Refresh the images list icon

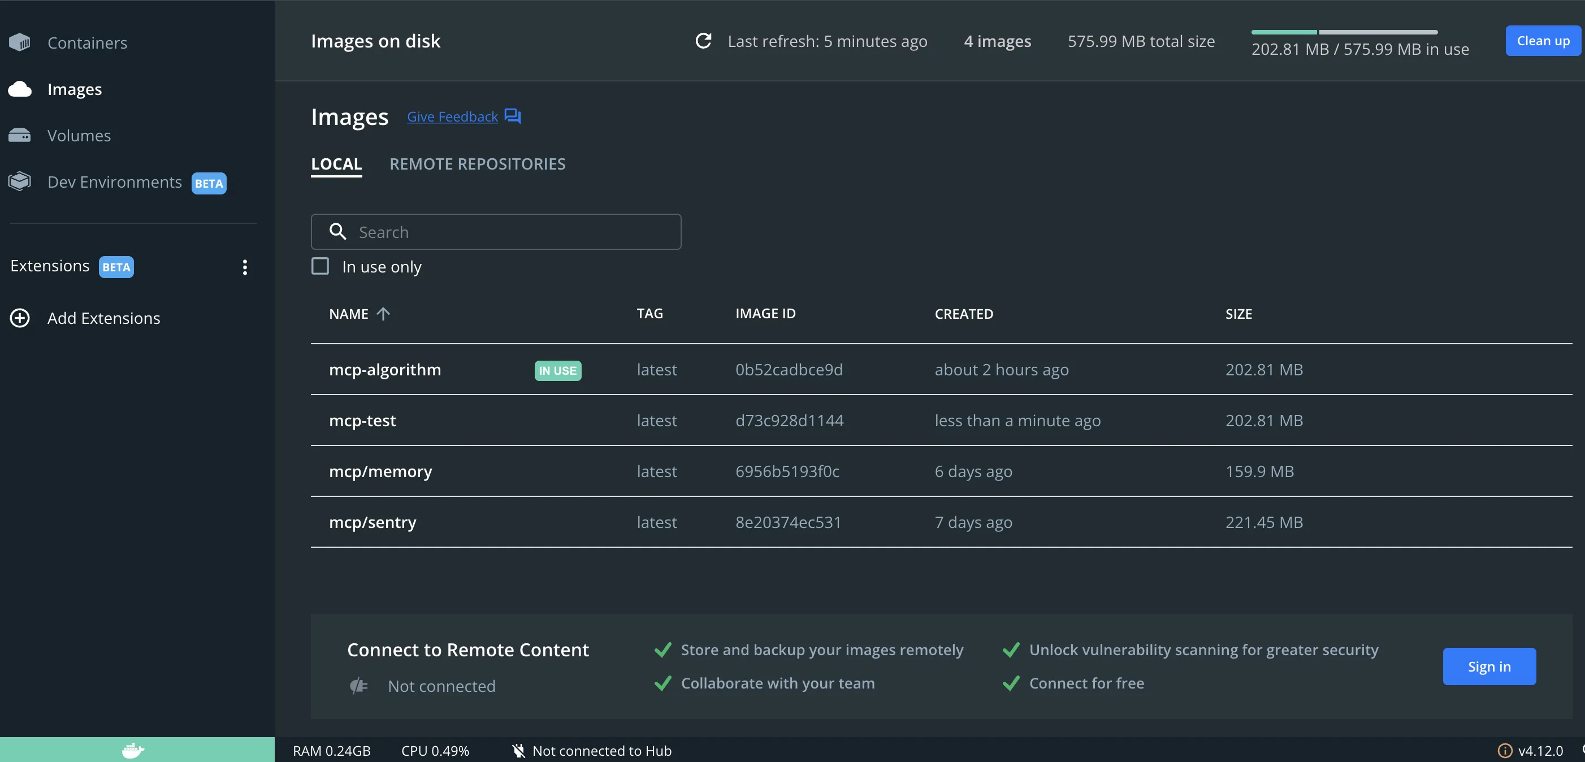click(x=703, y=41)
